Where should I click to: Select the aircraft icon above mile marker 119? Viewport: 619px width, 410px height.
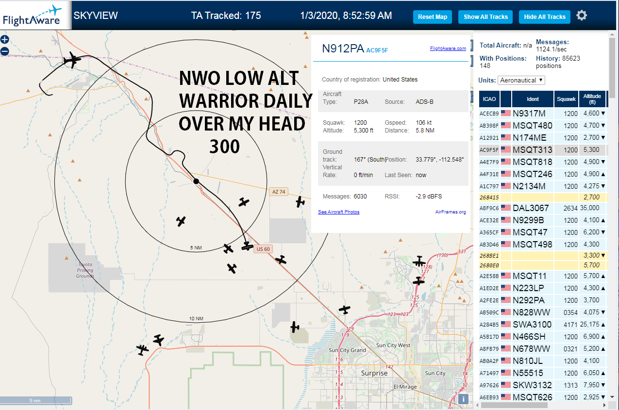[x=345, y=309]
